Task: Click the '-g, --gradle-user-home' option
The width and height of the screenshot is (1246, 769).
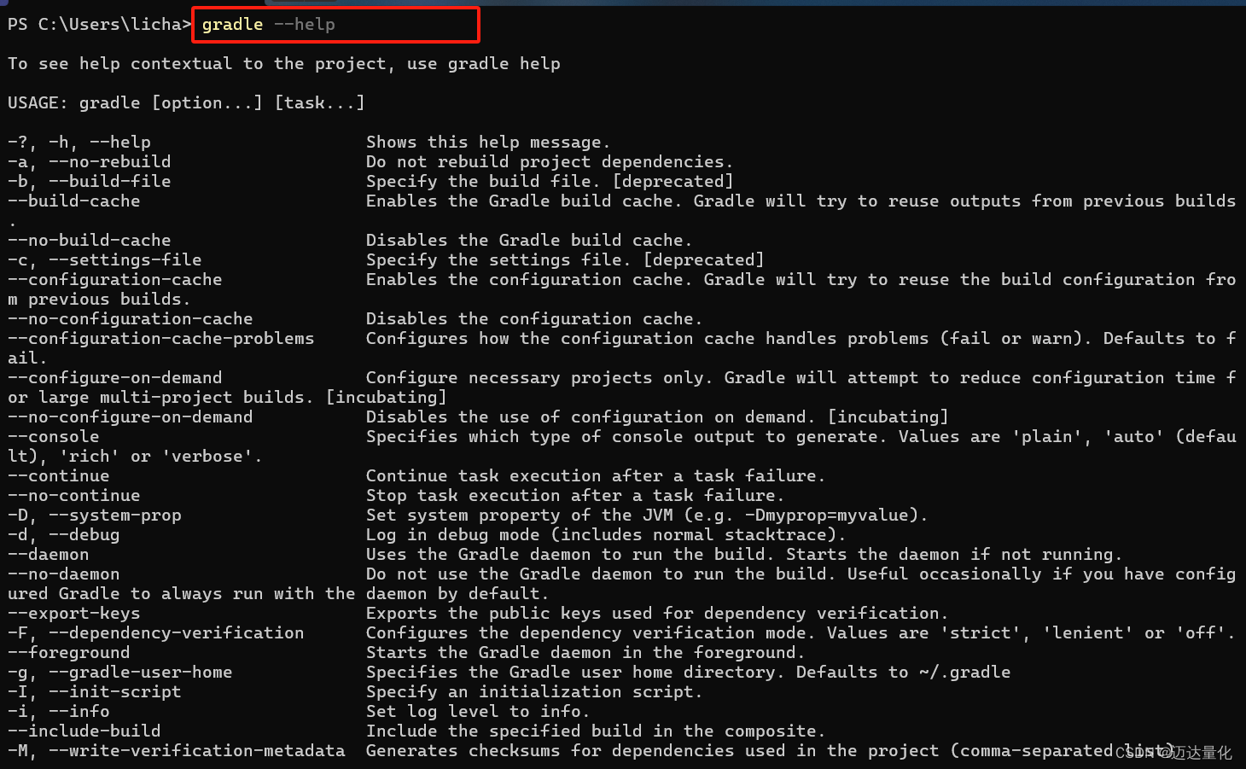Action: point(120,673)
